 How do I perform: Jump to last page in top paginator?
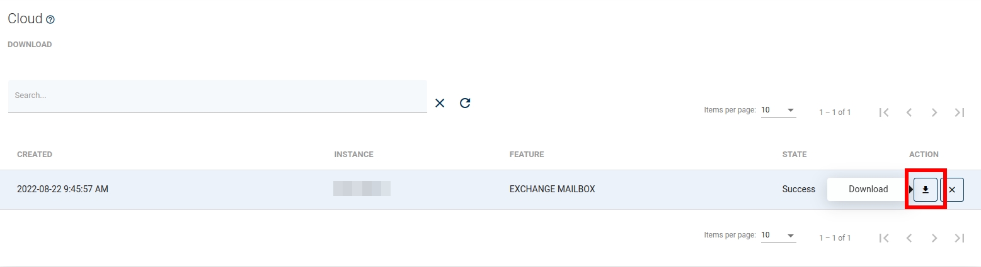[x=960, y=112]
